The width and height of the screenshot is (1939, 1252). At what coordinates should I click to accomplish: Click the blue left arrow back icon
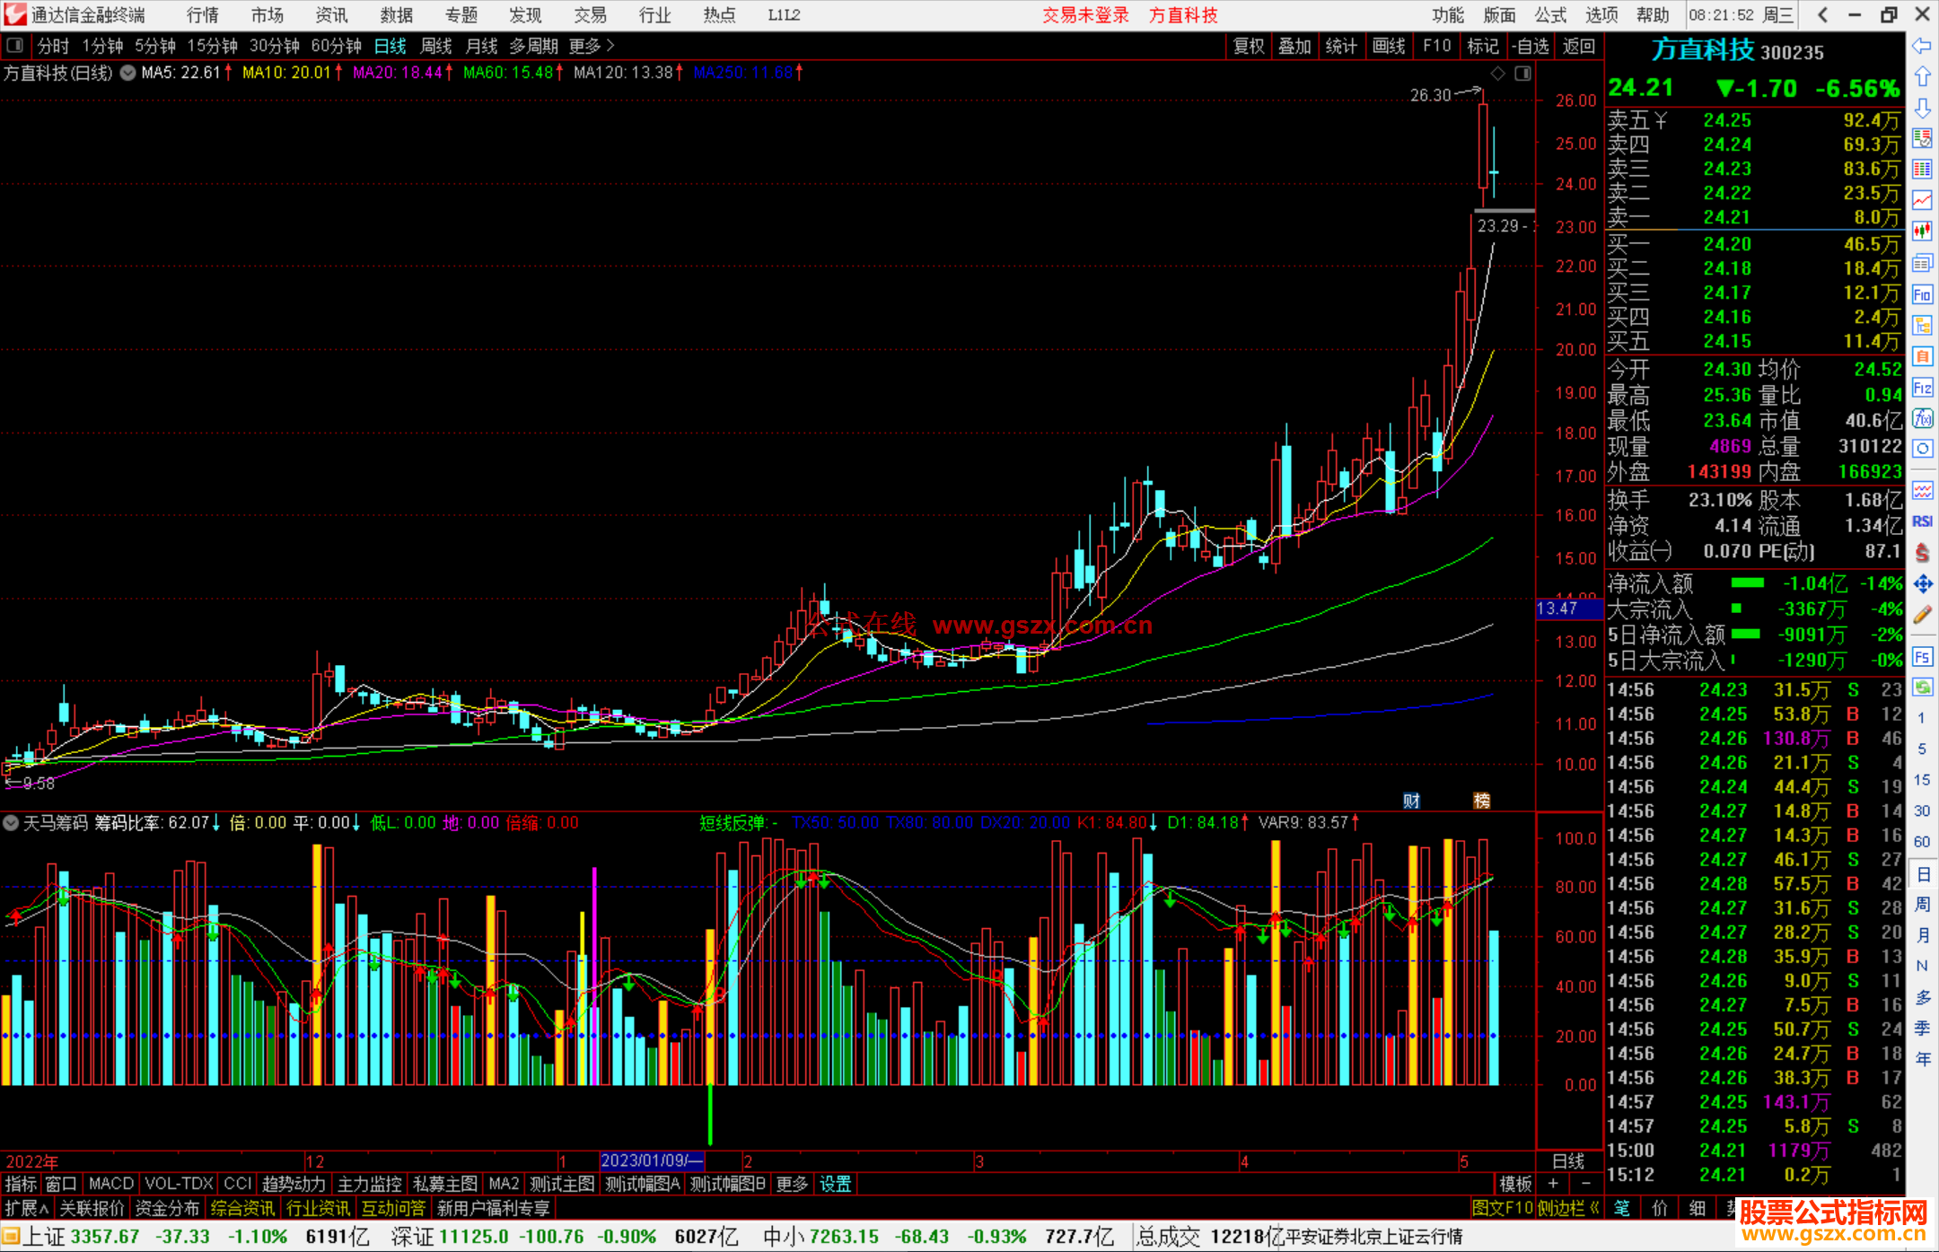point(1922,45)
